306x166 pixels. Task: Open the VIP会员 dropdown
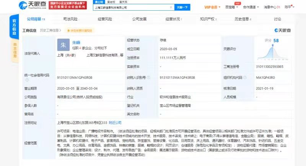pyautogui.click(x=212, y=7)
